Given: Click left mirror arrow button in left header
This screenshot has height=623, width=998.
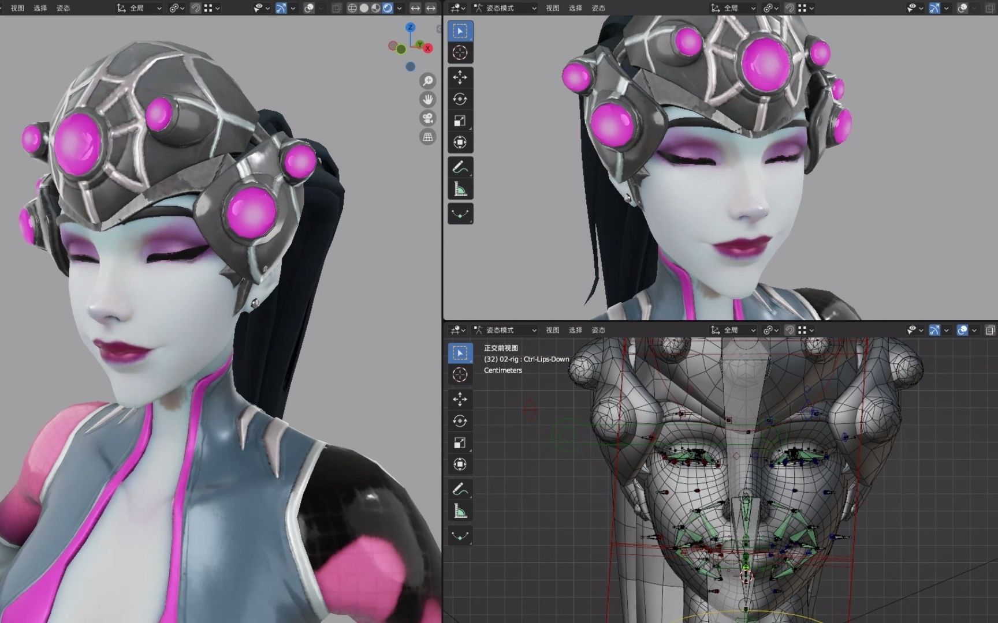Looking at the screenshot, I should point(415,8).
